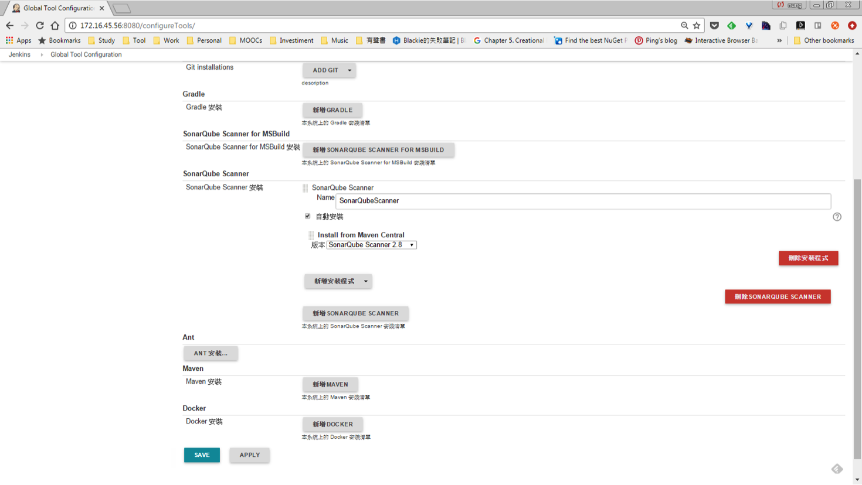Click the red delete installer button
This screenshot has height=485, width=862.
808,258
